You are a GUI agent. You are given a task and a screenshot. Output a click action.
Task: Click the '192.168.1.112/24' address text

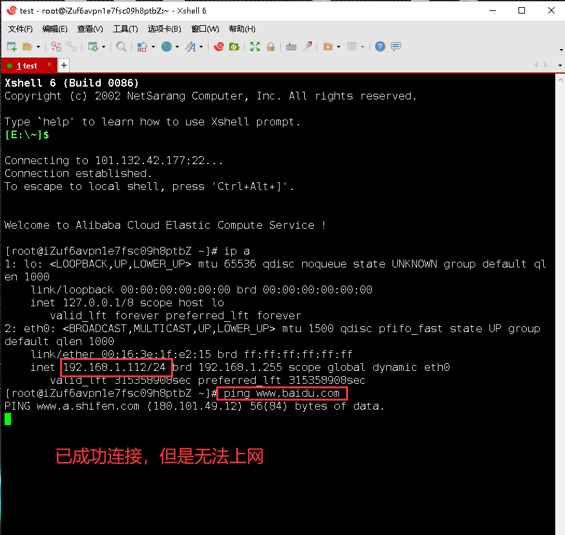tap(114, 367)
